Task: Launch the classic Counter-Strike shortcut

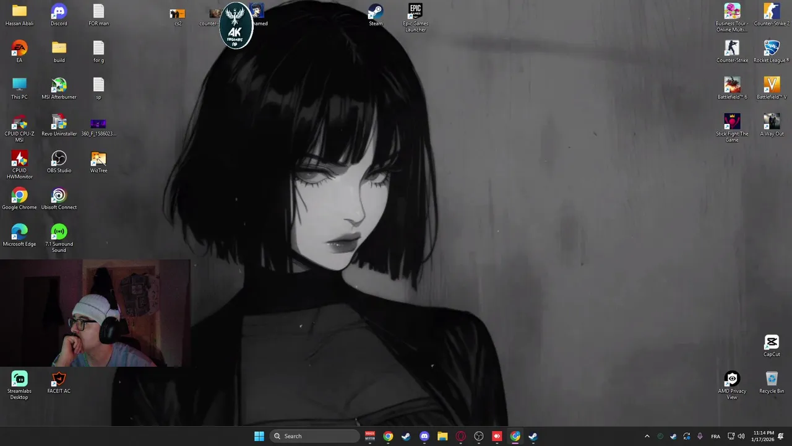Action: 732,52
